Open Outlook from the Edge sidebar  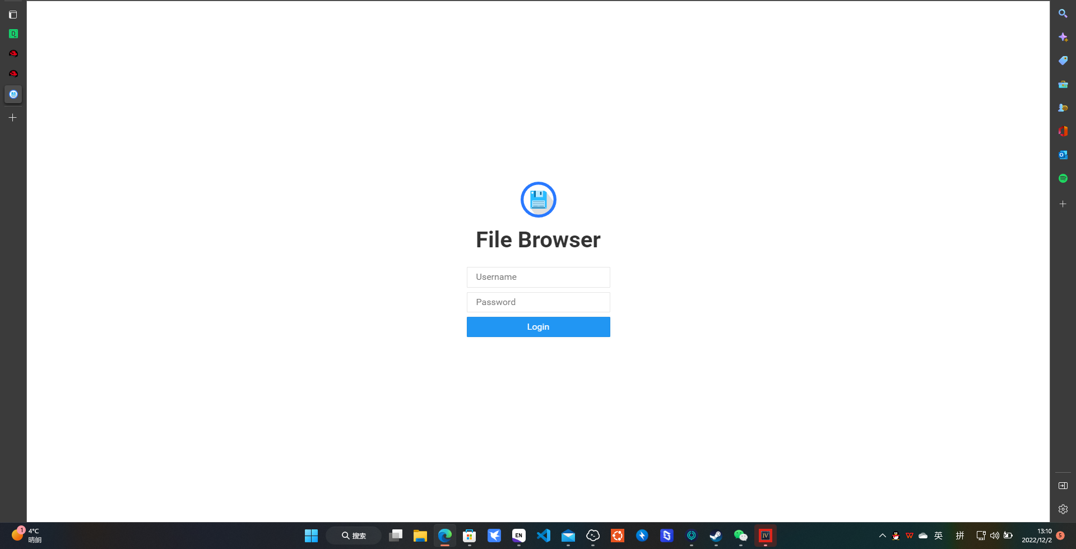(x=1063, y=155)
